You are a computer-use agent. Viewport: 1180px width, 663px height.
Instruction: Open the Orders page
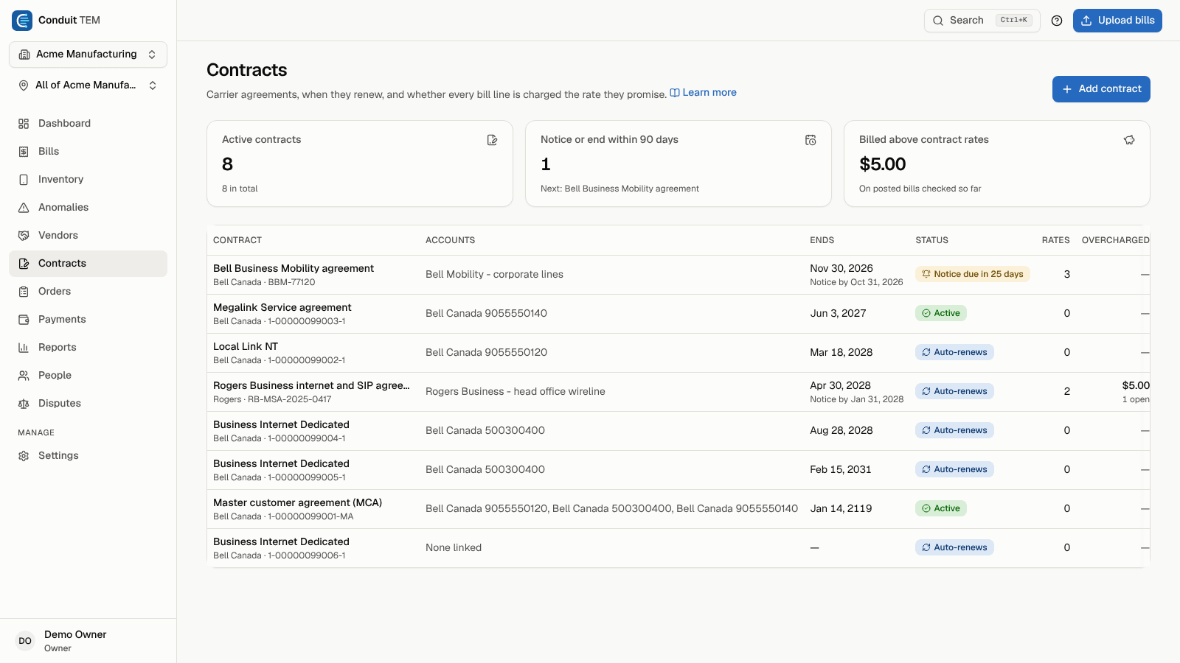(88, 292)
